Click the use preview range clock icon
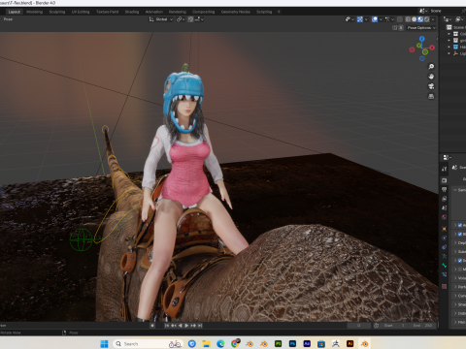Screen dimensions: 466x349 pos(376,326)
